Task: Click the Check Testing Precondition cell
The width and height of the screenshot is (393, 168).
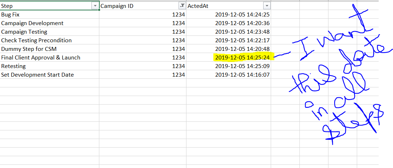Action: pos(49,40)
